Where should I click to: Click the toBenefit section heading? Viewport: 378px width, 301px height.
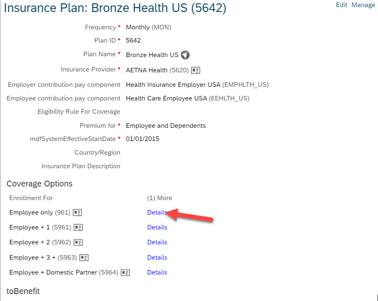point(23,291)
